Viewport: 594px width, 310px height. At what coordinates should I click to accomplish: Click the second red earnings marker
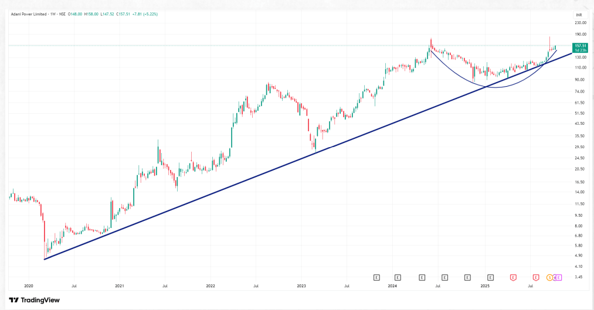click(x=536, y=277)
